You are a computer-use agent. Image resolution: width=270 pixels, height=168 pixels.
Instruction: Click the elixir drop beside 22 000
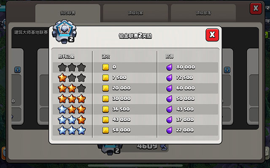169,130
